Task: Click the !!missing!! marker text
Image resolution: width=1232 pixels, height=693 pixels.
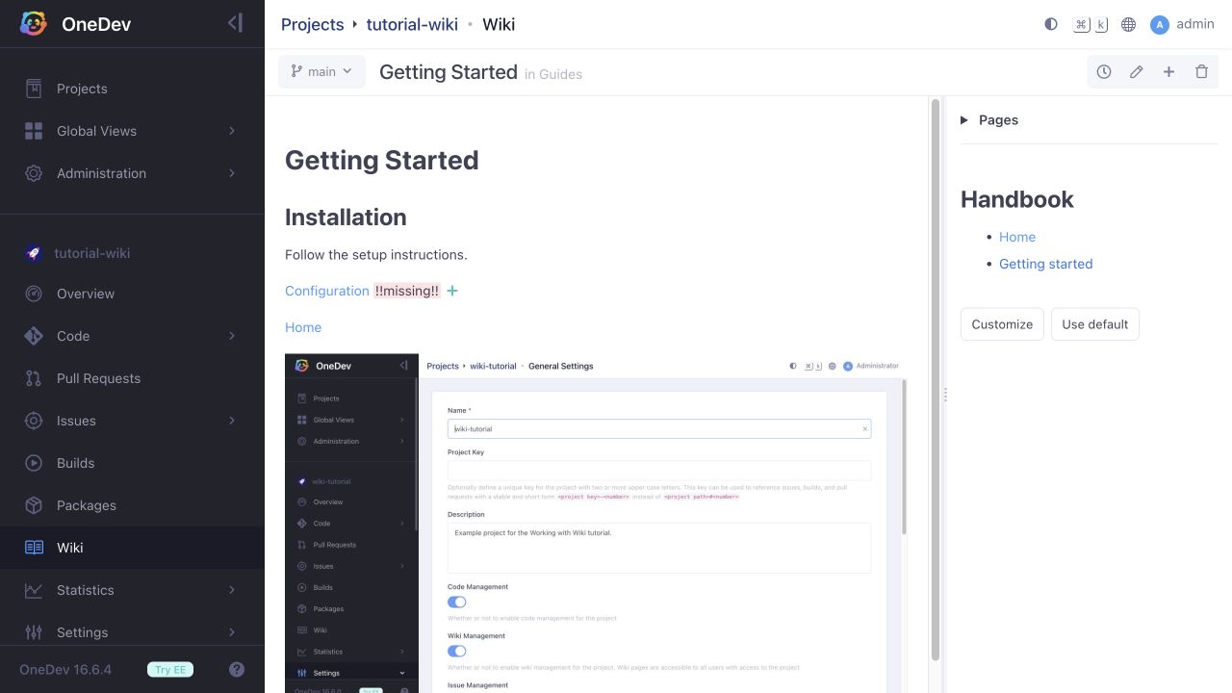Action: coord(407,291)
